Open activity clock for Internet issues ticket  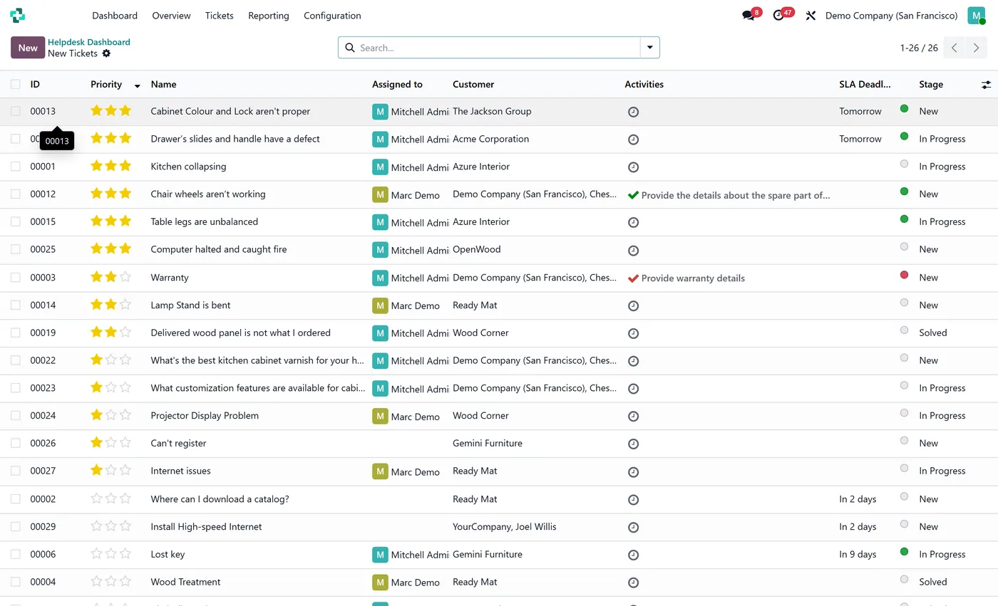click(x=633, y=471)
